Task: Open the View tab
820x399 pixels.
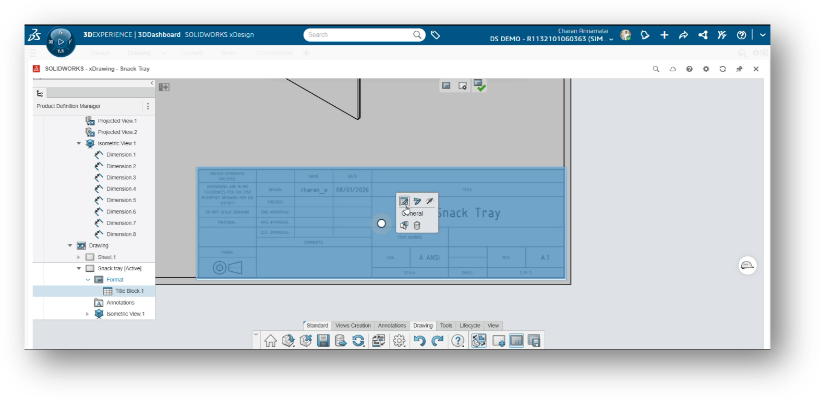Action: coord(493,326)
